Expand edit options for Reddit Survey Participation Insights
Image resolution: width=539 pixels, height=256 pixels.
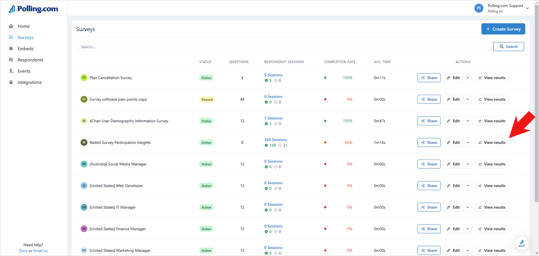click(x=468, y=143)
